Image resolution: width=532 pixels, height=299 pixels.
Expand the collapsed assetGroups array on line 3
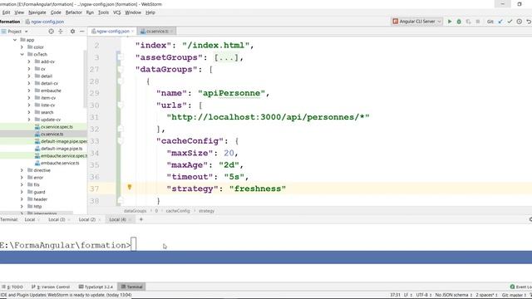(226, 57)
